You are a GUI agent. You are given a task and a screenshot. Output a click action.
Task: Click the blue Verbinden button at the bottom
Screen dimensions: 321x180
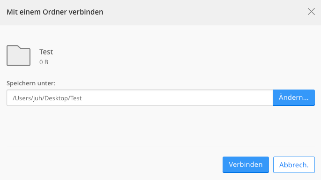[x=246, y=165]
